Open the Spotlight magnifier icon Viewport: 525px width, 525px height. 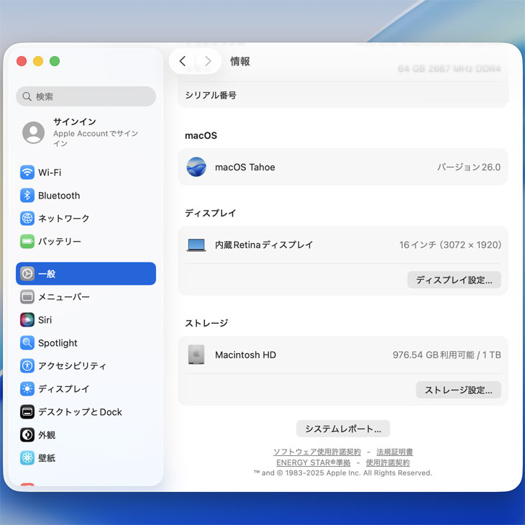pos(27,343)
